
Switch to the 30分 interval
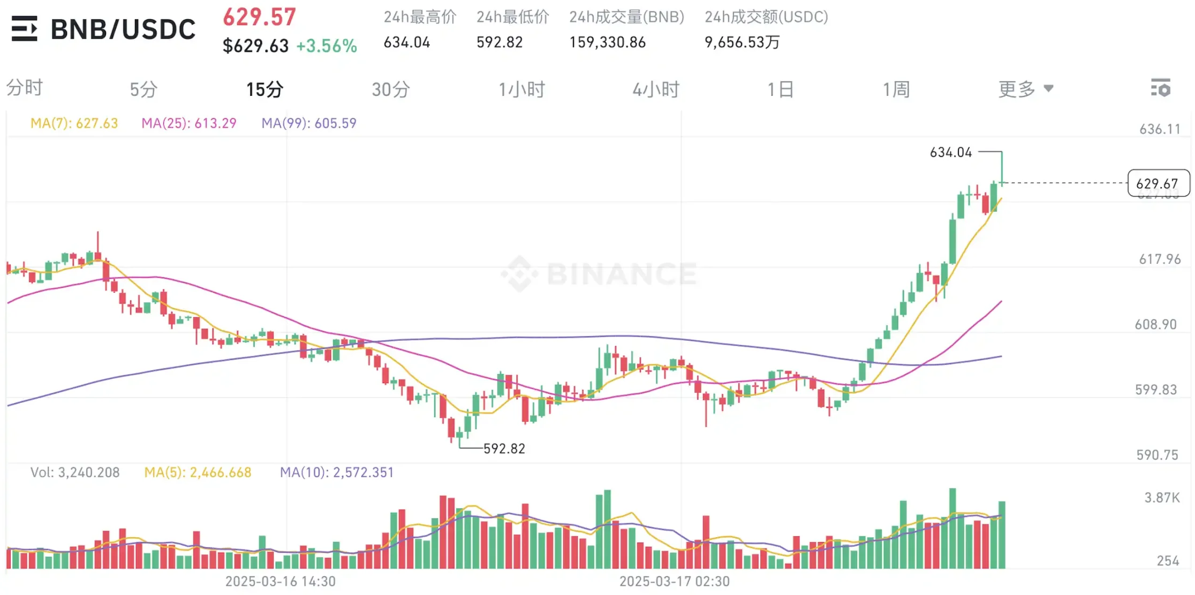391,89
